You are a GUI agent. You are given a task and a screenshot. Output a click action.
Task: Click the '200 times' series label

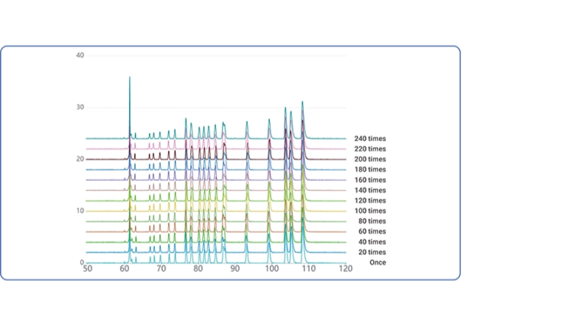(x=370, y=159)
